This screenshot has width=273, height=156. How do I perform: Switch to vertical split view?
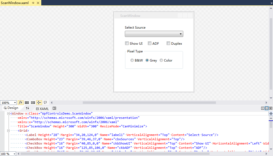[263, 108]
